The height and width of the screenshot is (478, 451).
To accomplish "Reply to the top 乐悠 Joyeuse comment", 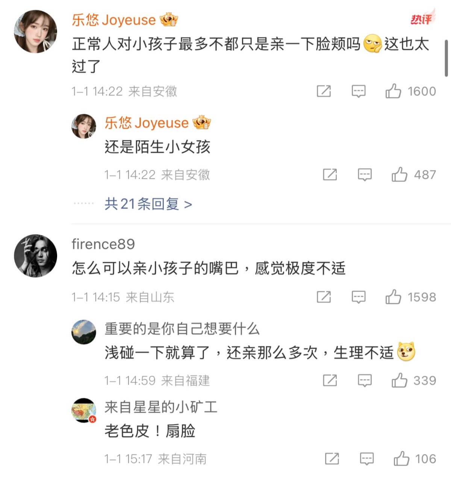I will [358, 91].
